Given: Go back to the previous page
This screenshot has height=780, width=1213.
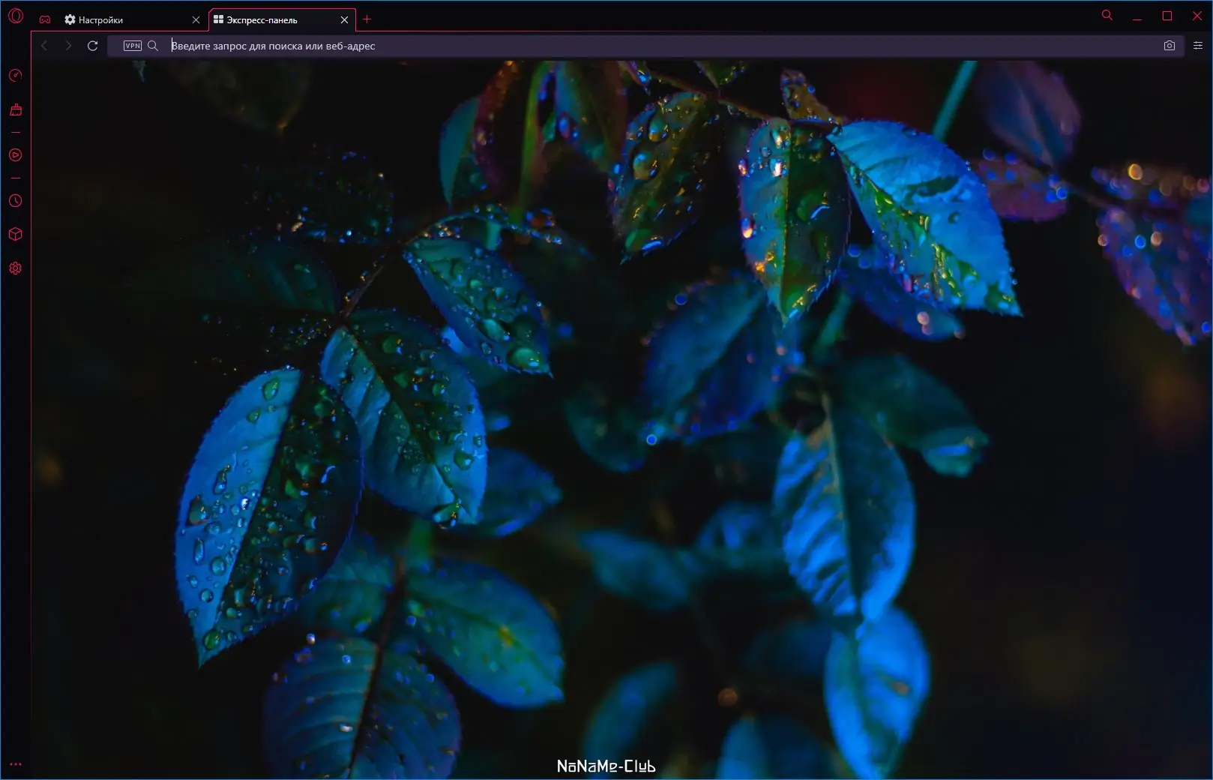Looking at the screenshot, I should pyautogui.click(x=44, y=46).
